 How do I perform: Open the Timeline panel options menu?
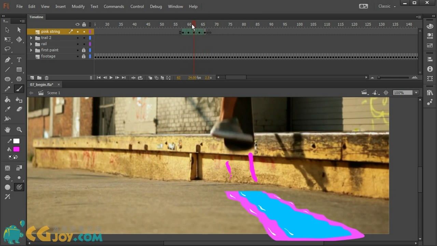[419, 17]
